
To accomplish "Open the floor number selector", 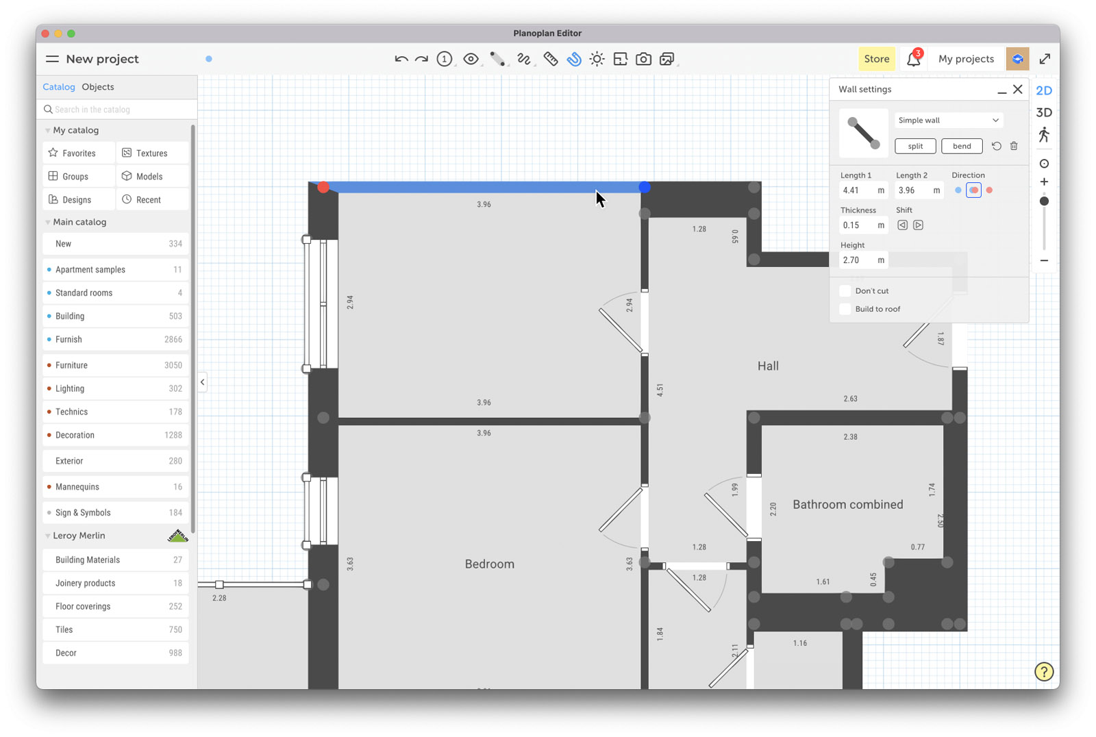I will (445, 59).
